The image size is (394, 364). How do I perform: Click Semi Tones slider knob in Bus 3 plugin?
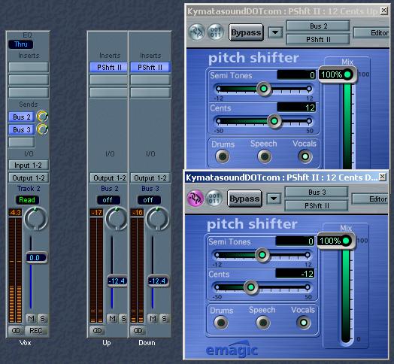(262, 255)
